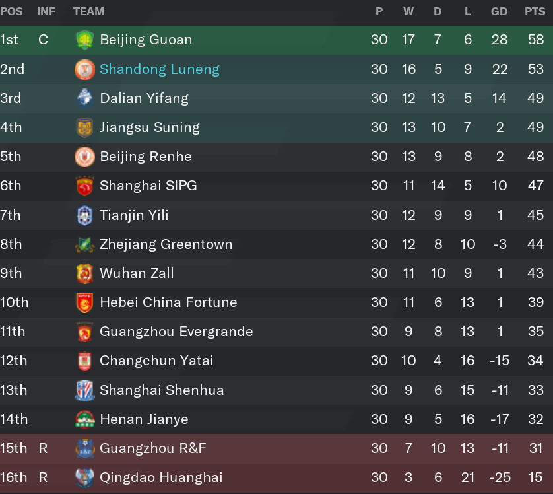
Task: Click the Jiangsu Suning club badge
Action: tap(84, 127)
